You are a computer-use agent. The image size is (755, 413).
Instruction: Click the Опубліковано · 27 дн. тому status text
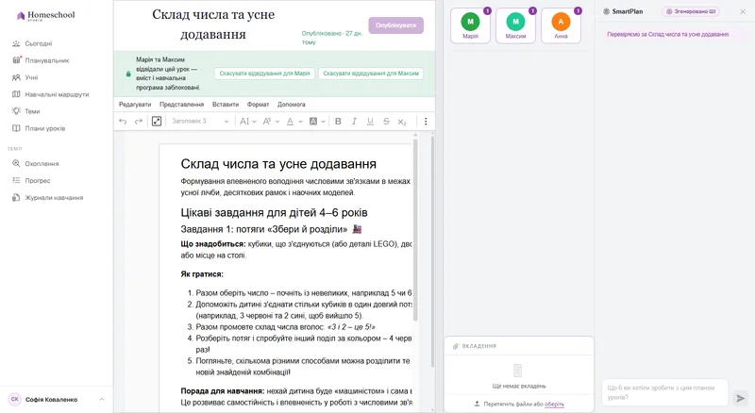coord(332,38)
